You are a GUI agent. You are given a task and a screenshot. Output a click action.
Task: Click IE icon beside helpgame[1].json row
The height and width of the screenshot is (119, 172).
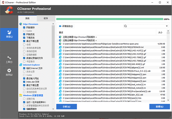(60, 74)
